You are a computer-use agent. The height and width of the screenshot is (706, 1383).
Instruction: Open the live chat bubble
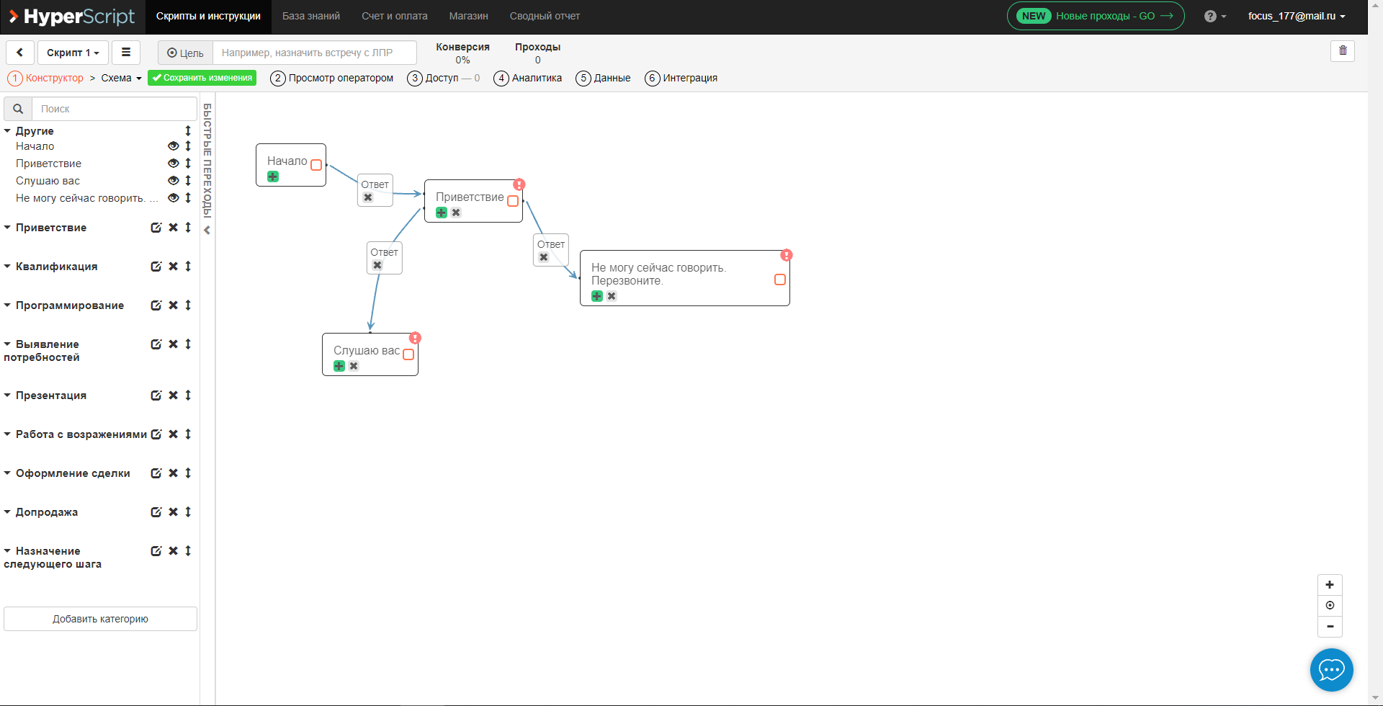(x=1331, y=670)
